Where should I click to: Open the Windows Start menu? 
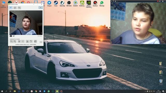point(2,91)
